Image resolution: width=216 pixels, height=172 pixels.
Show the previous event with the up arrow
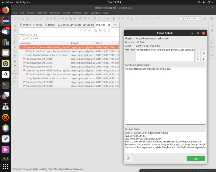pos(198,53)
